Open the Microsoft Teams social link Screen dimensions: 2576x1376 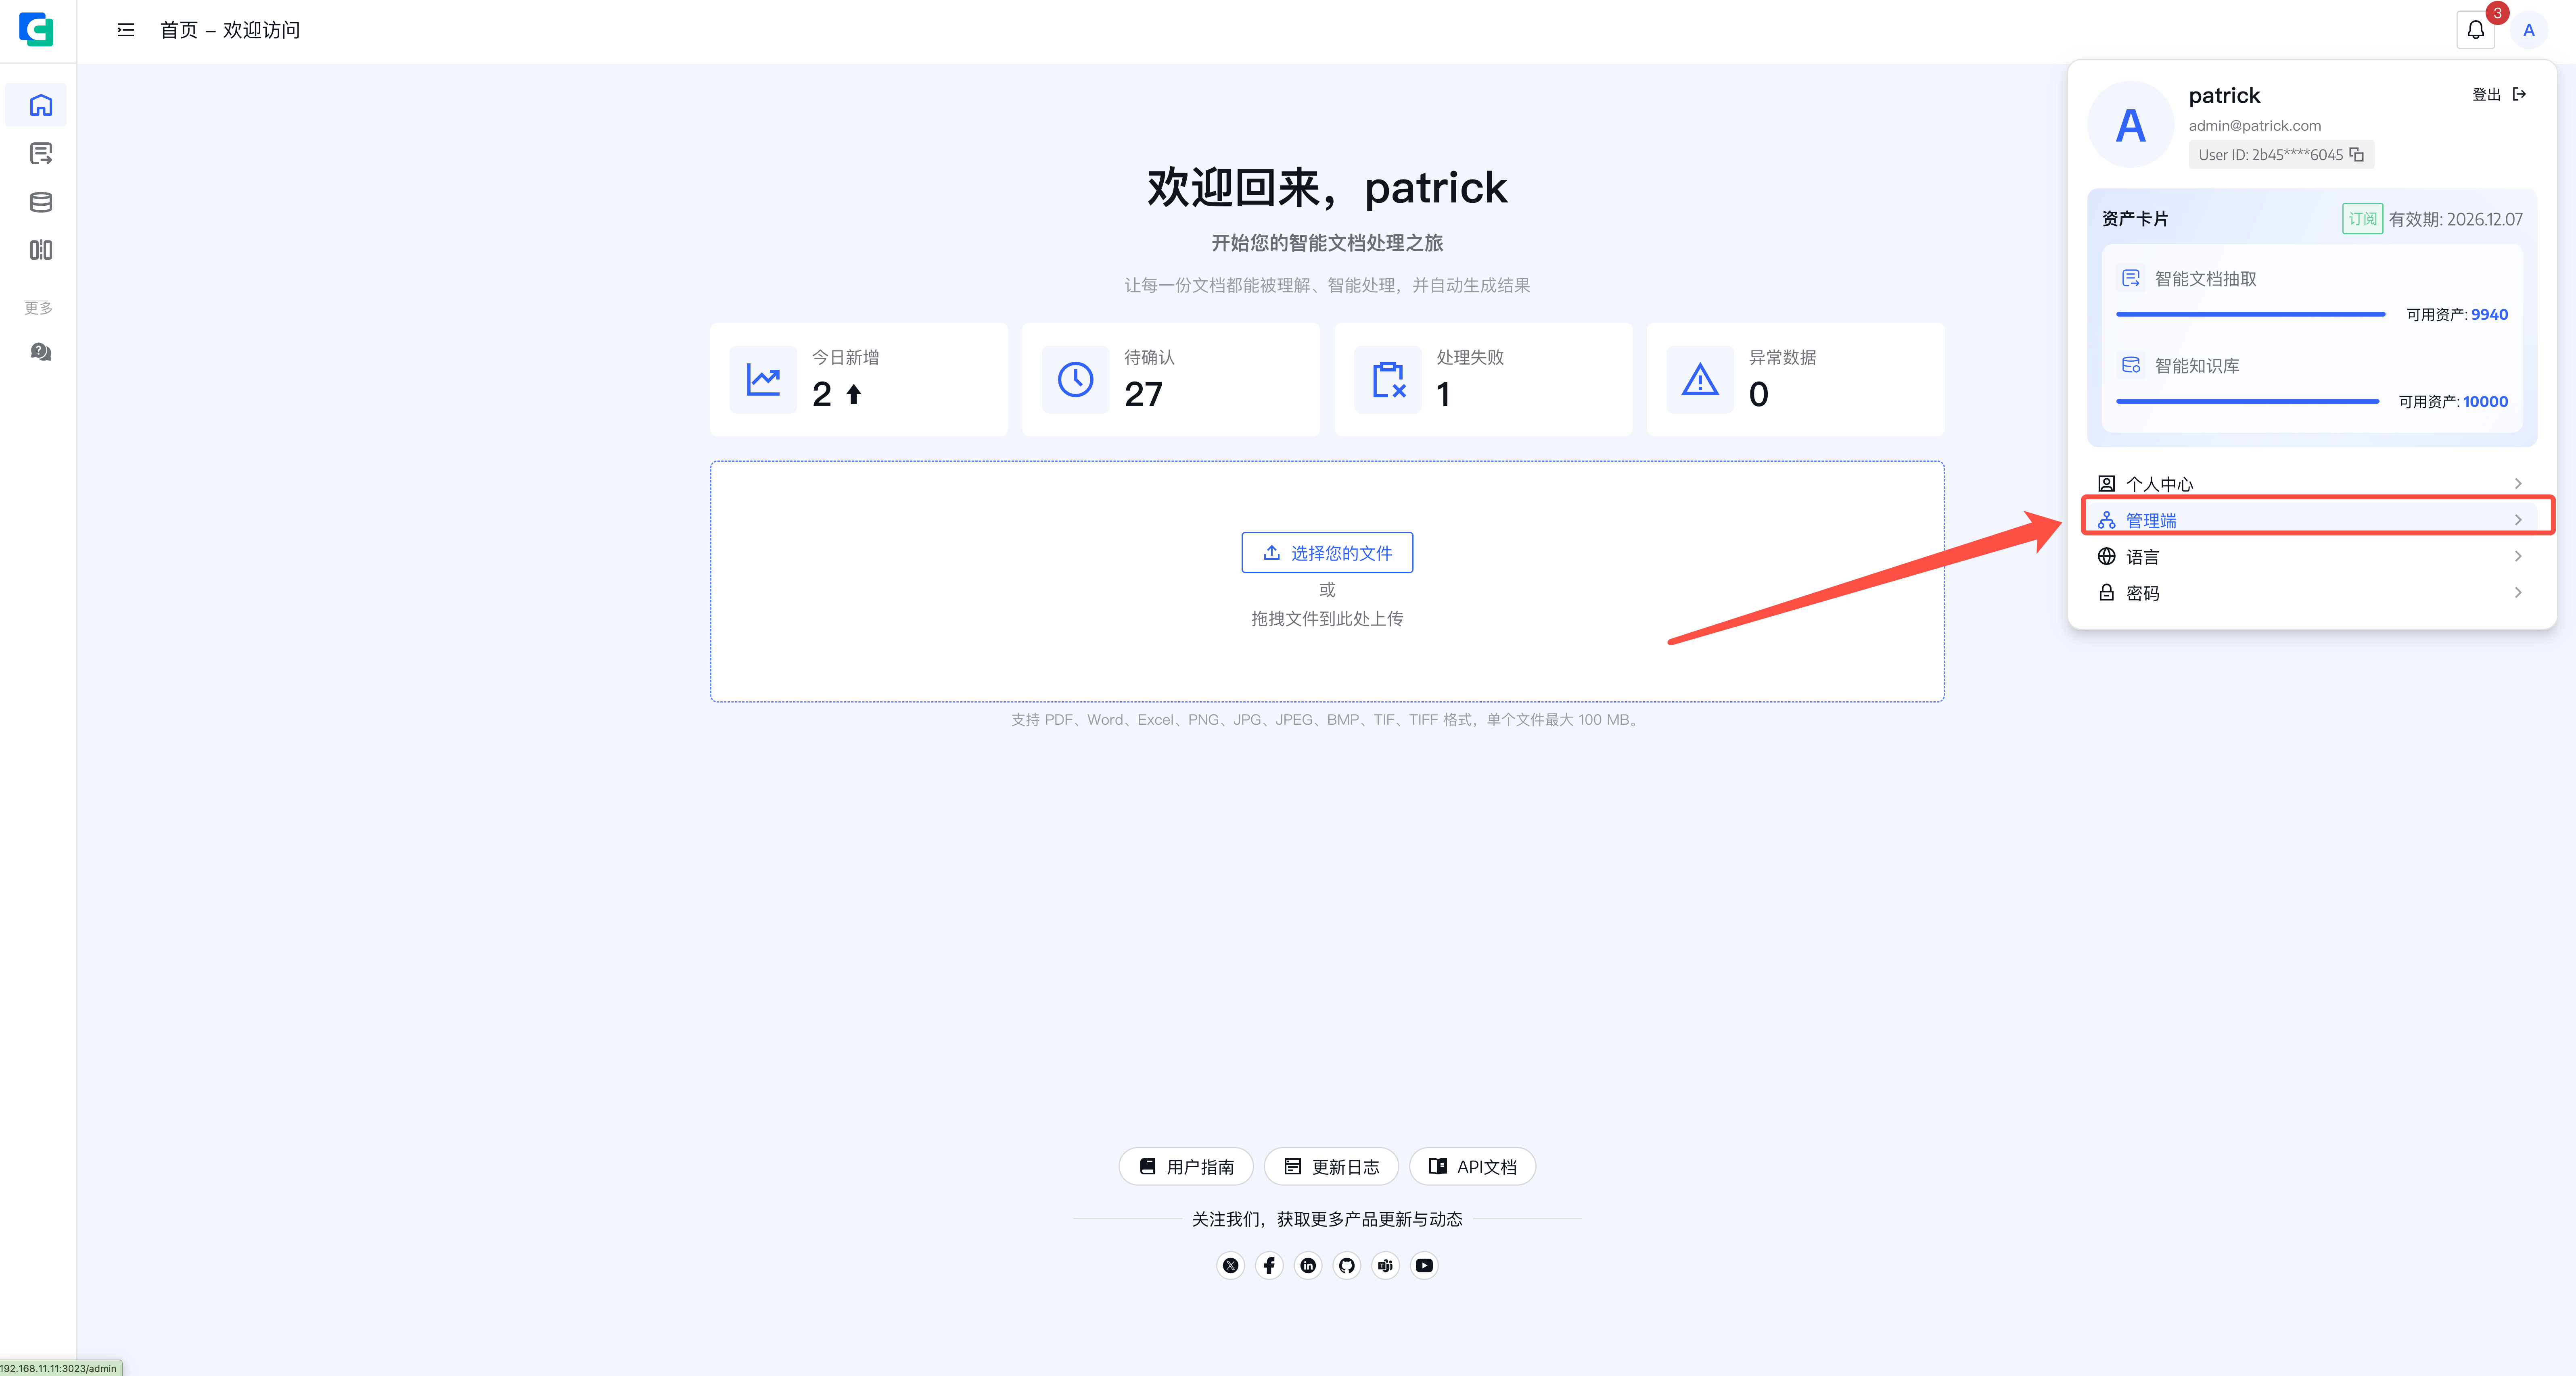click(1385, 1265)
